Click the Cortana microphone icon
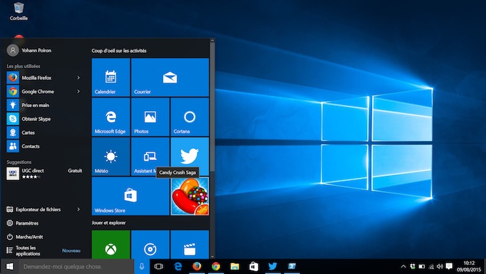The image size is (486, 274). click(142, 266)
